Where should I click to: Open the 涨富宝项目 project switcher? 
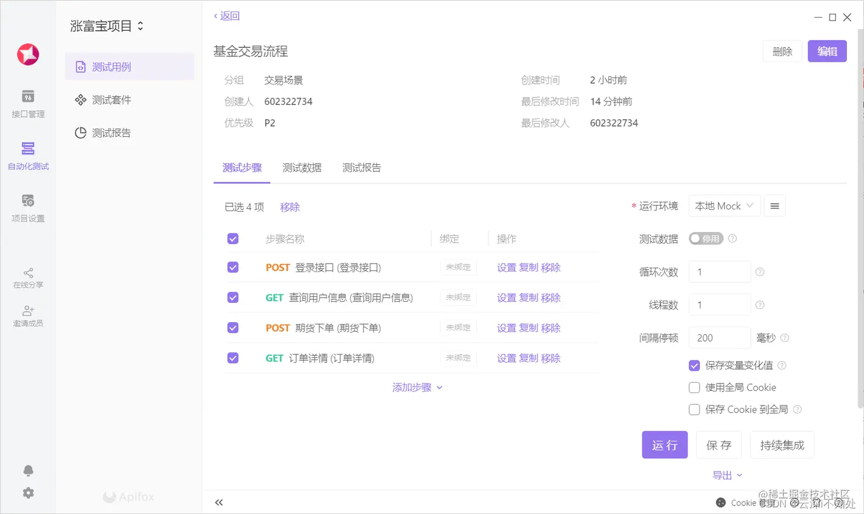coord(107,26)
